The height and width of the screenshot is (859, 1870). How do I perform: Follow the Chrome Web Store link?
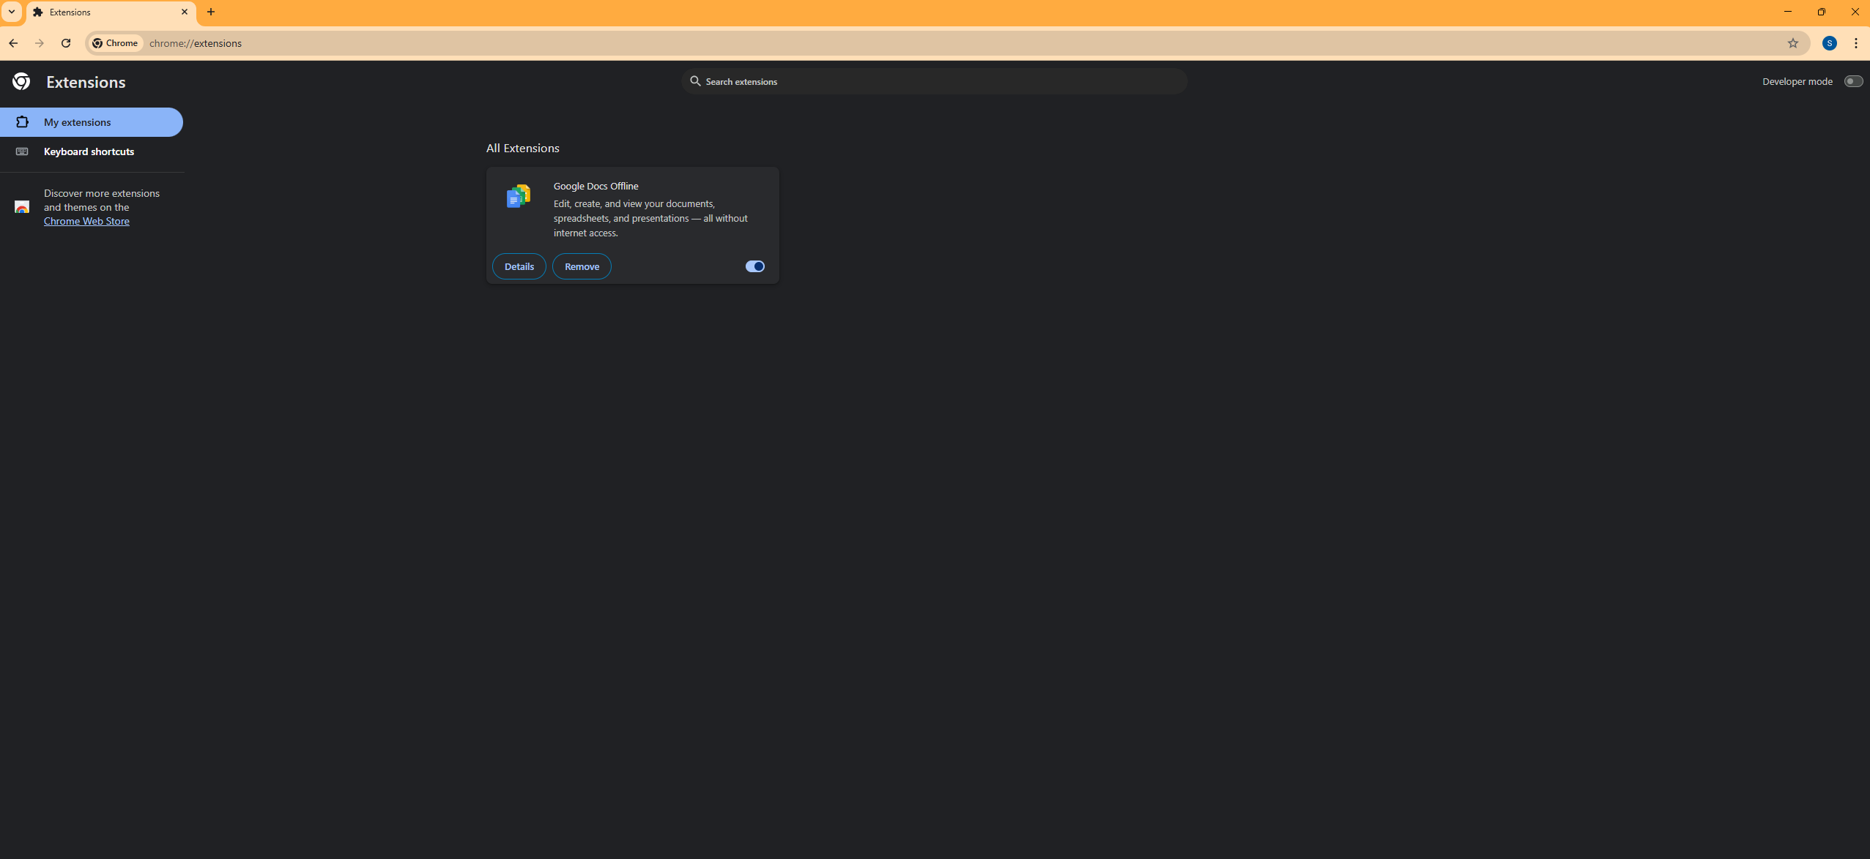click(x=86, y=221)
